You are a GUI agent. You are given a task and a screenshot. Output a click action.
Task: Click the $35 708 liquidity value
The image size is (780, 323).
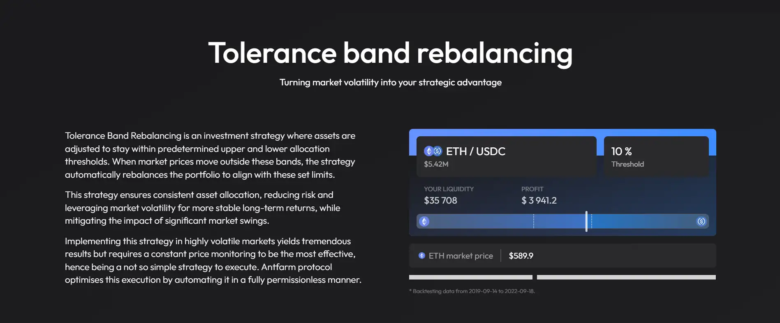click(440, 201)
